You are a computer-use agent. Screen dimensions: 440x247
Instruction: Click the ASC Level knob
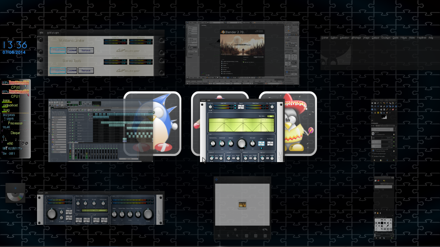[x=253, y=143]
